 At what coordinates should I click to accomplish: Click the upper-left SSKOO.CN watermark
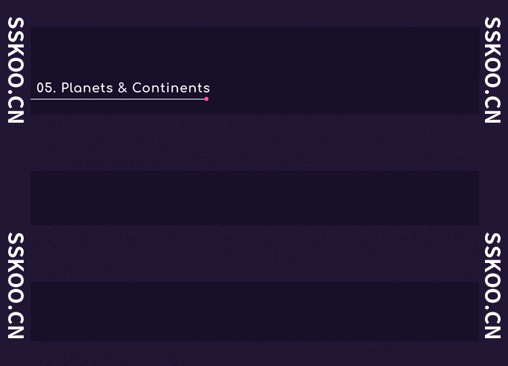[16, 70]
